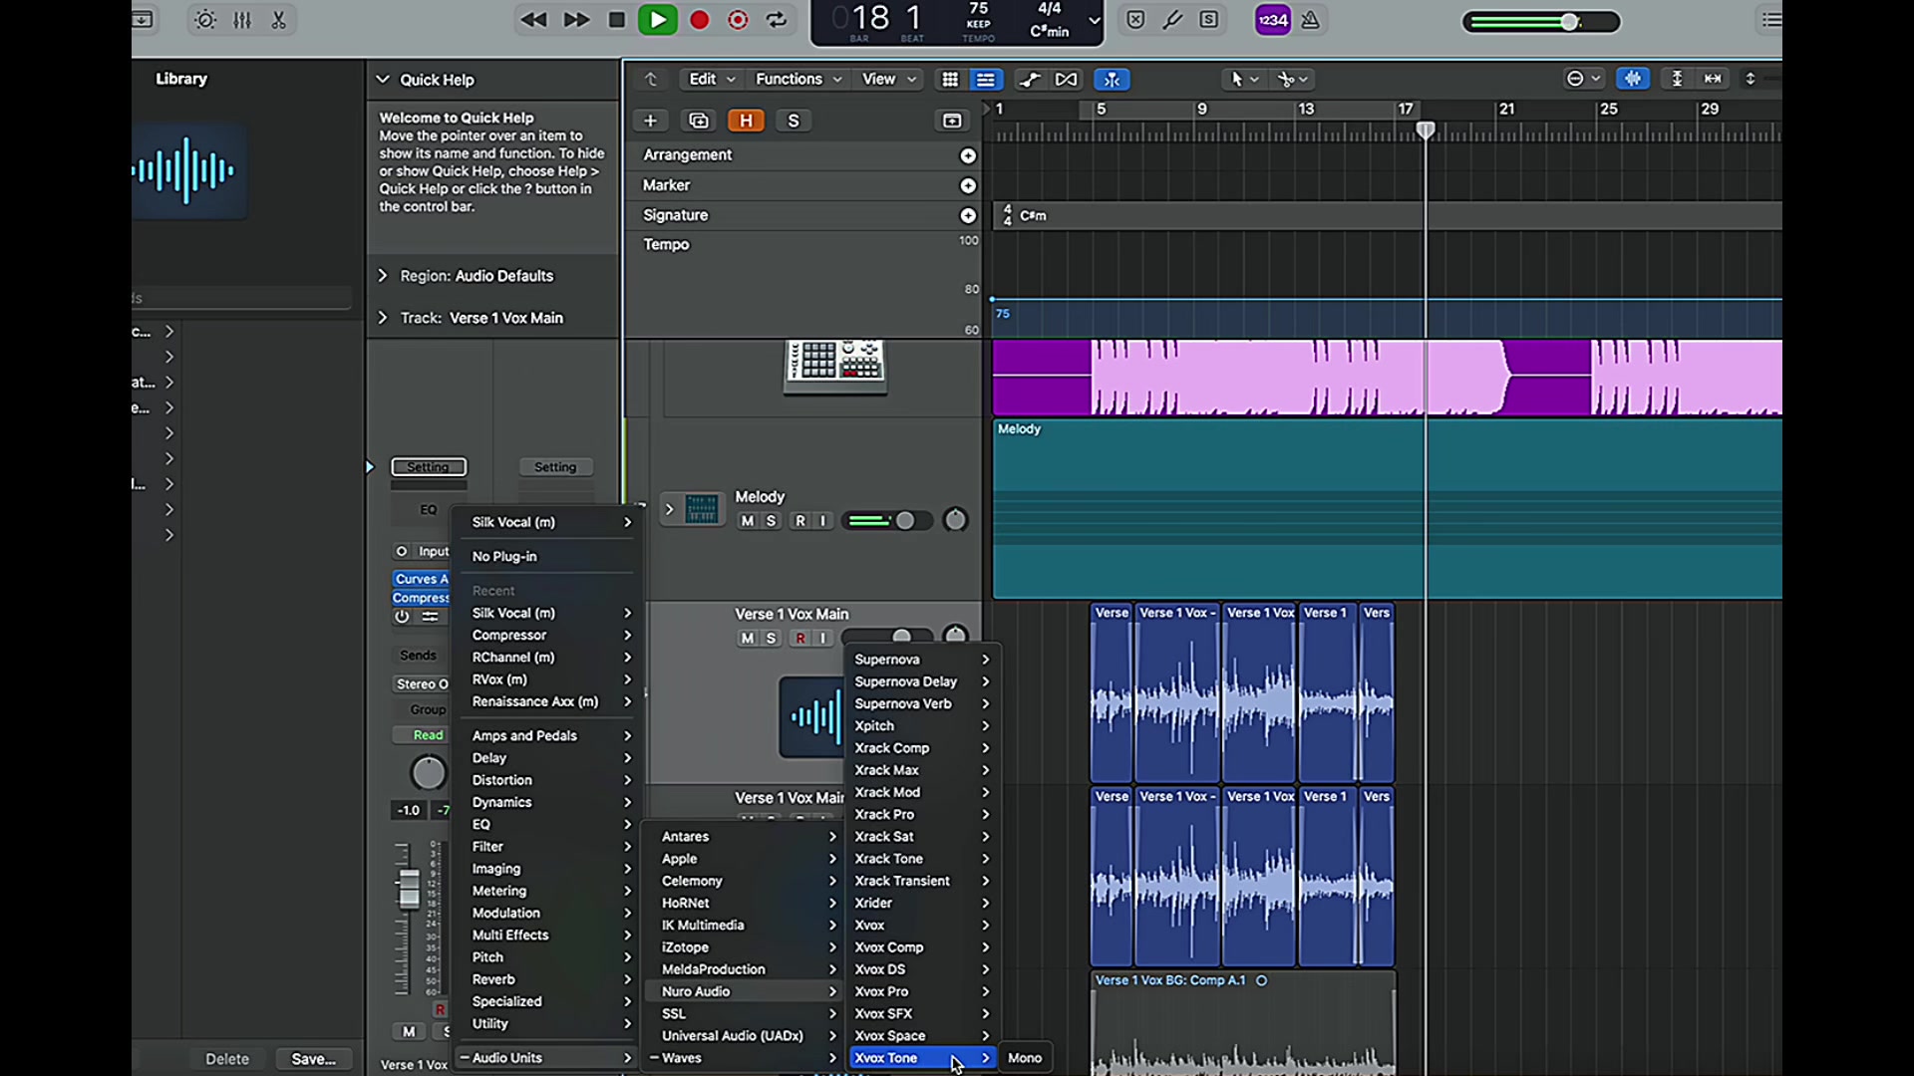Viewport: 1914px width, 1076px height.
Task: Add a signature with the Signature plus
Action: [967, 215]
